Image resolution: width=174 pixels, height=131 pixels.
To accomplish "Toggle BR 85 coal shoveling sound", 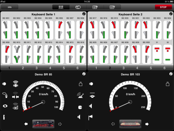I will [x=80, y=95].
